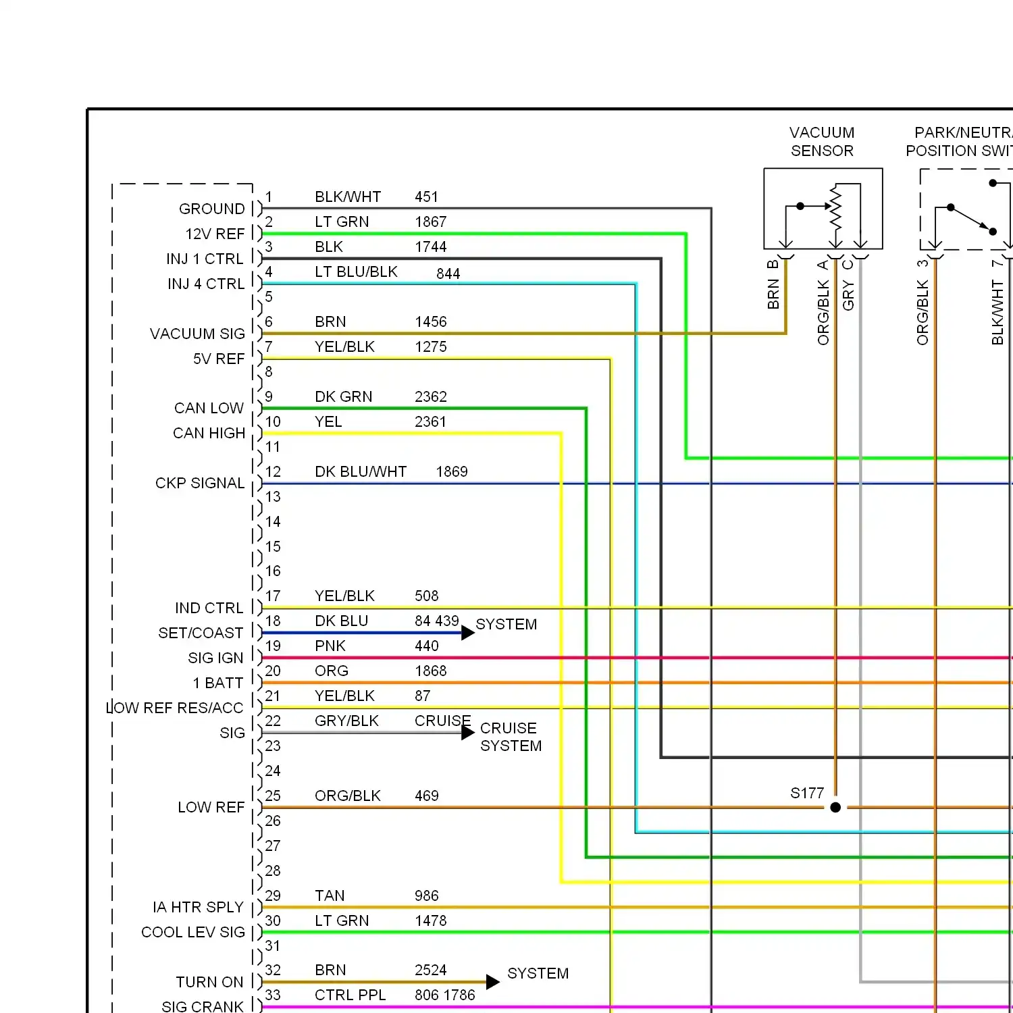Select the TURN ON pin label
Screen dimensions: 1013x1013
(209, 982)
